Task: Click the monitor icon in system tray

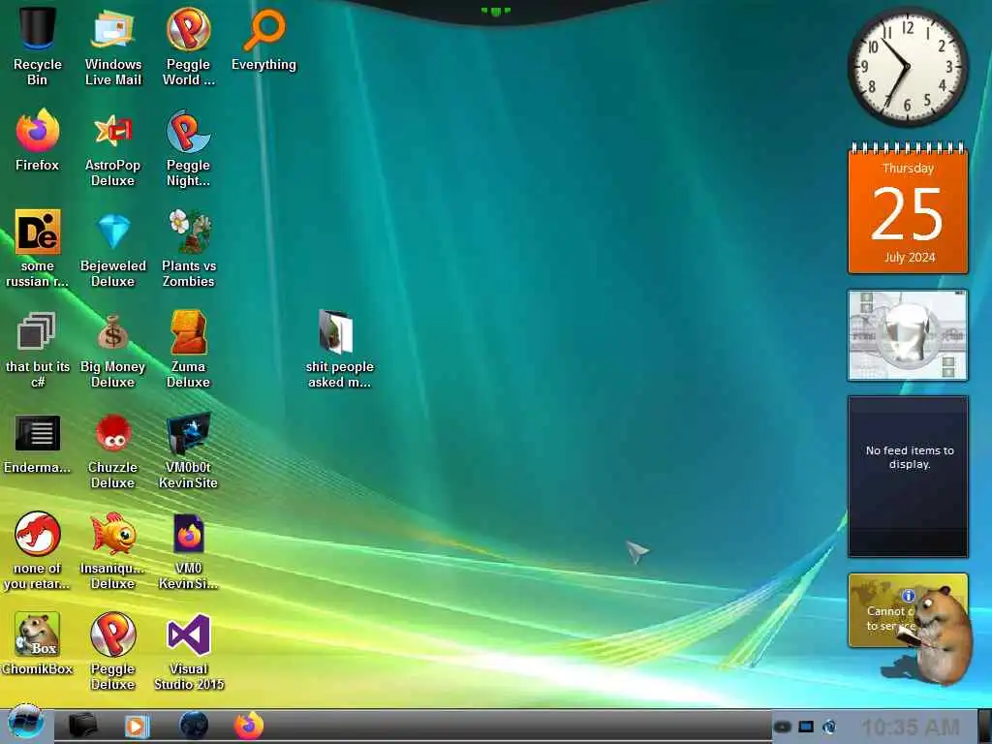Action: [806, 727]
